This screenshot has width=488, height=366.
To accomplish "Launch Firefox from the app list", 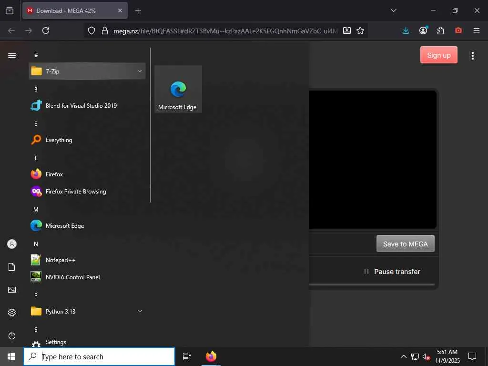I will 87,174.
